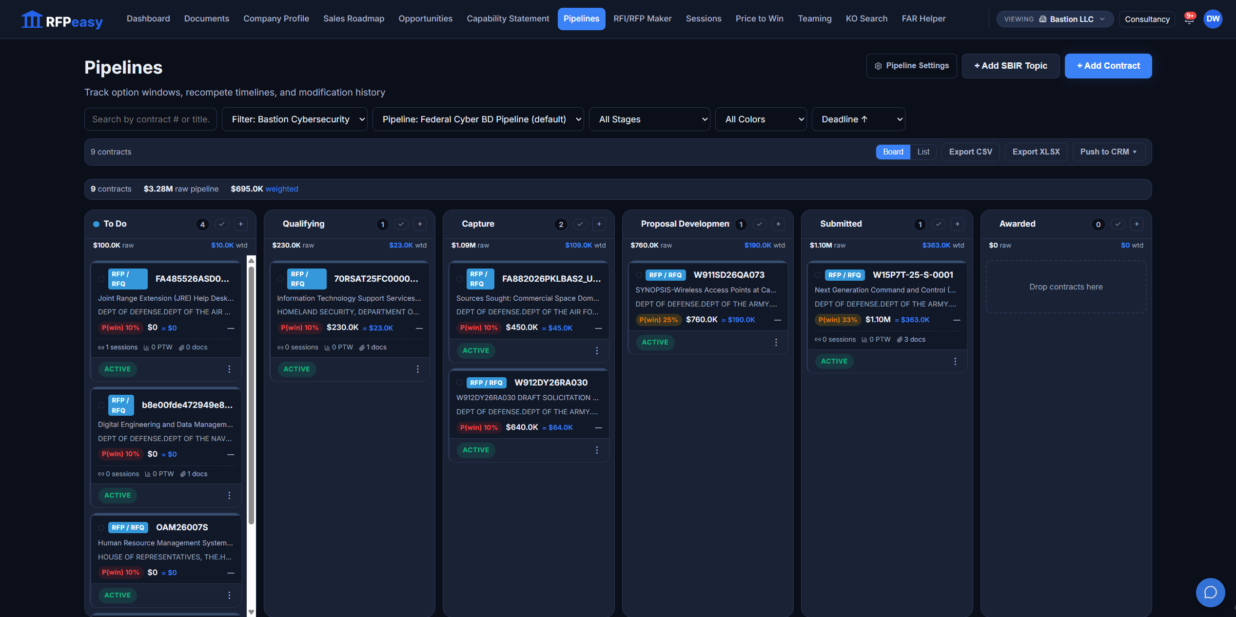Open the Pipeline: Federal Cyber BD dropdown

point(478,119)
